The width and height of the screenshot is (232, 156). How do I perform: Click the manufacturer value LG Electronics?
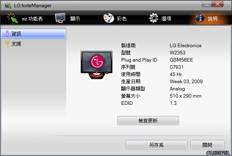185,46
